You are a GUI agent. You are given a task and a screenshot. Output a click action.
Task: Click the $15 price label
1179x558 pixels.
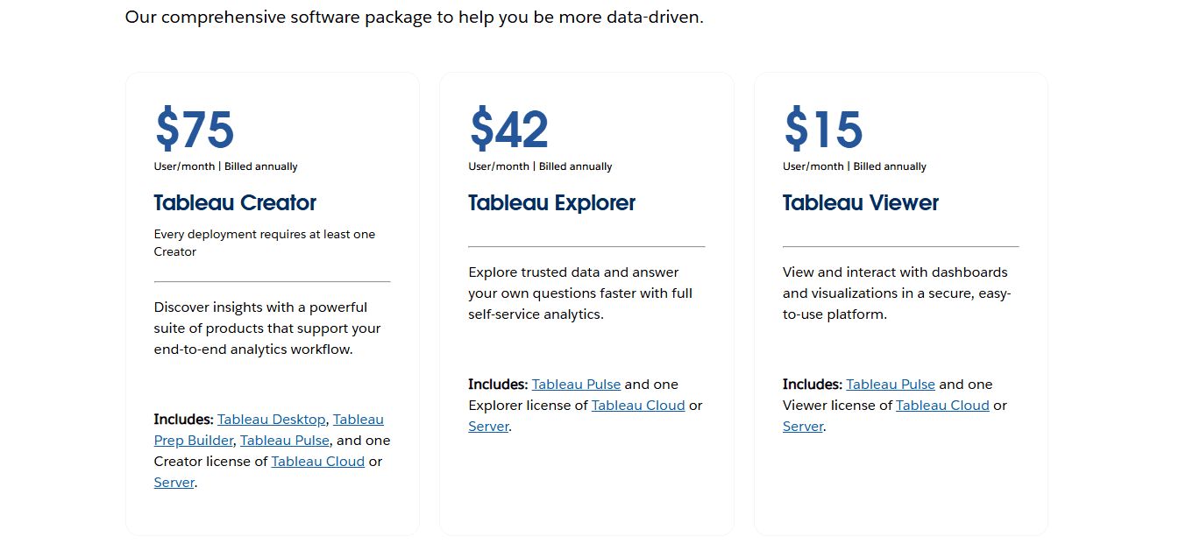pos(822,129)
